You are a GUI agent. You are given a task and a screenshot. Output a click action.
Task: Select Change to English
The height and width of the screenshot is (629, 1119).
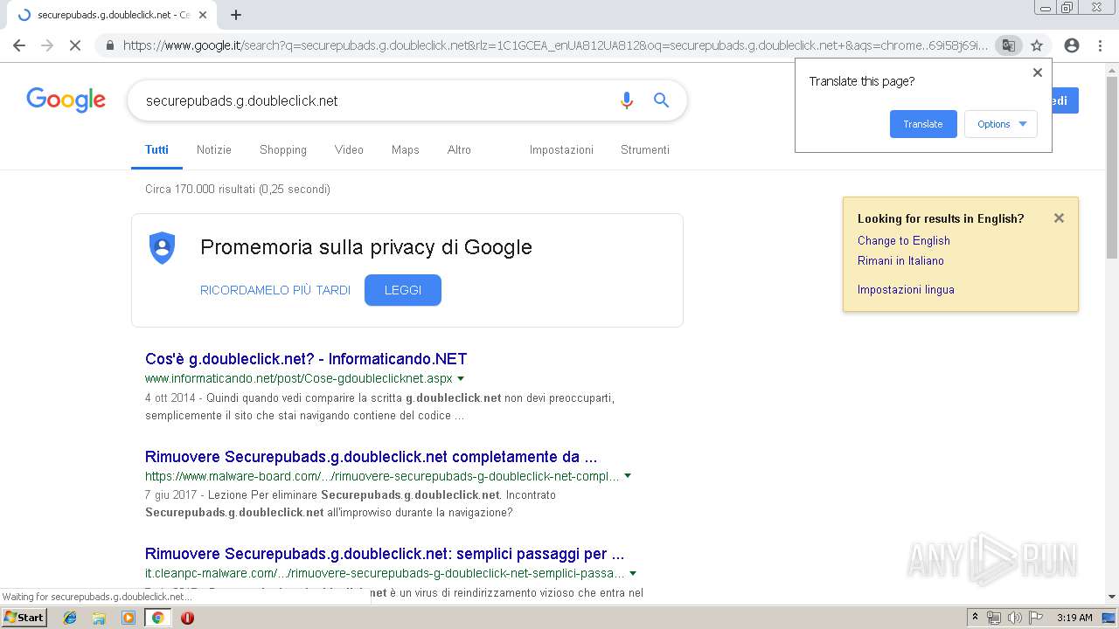[x=904, y=241]
